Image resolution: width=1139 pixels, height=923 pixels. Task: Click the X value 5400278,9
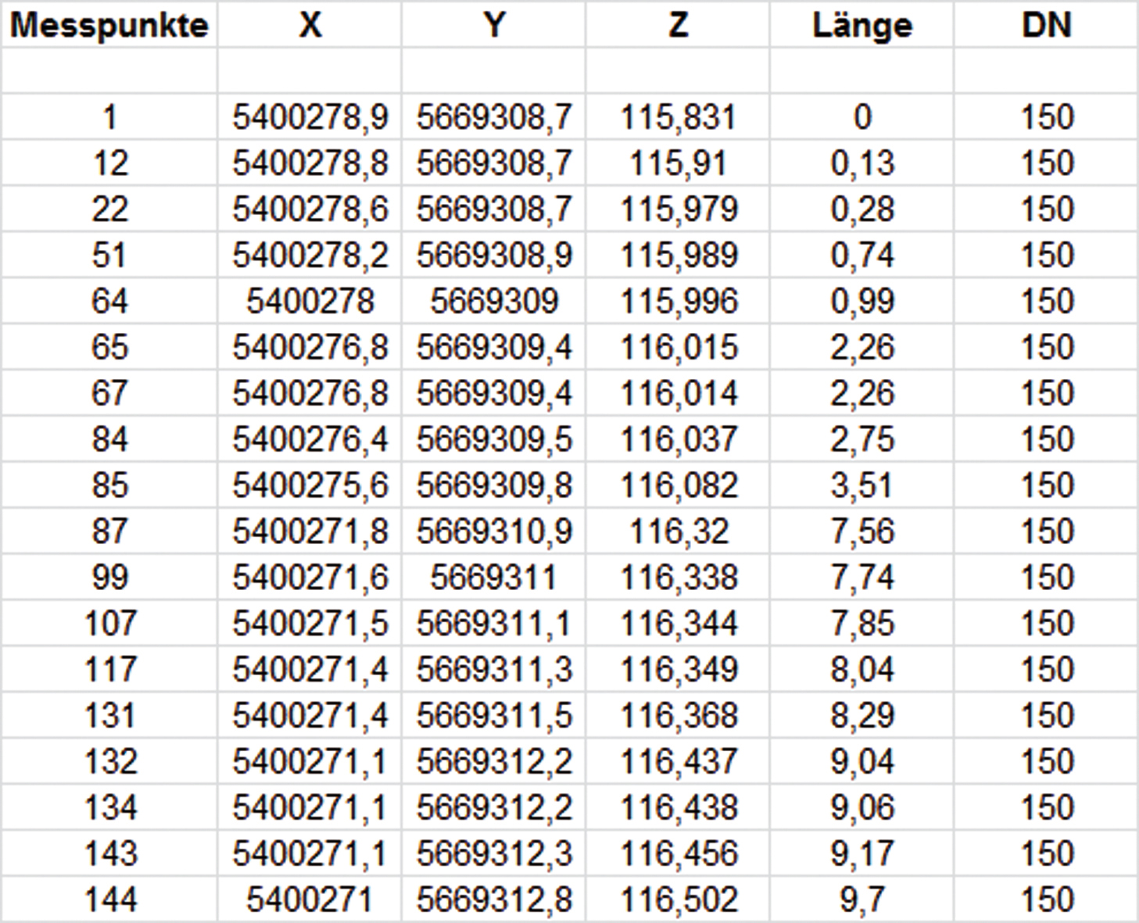310,117
